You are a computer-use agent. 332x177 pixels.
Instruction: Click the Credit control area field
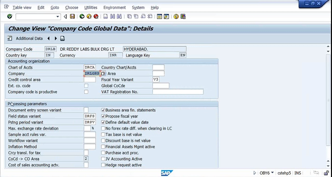pyautogui.click(x=90, y=80)
